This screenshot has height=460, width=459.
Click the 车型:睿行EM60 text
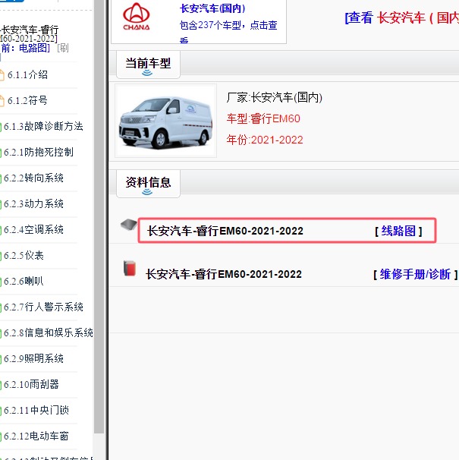263,119
